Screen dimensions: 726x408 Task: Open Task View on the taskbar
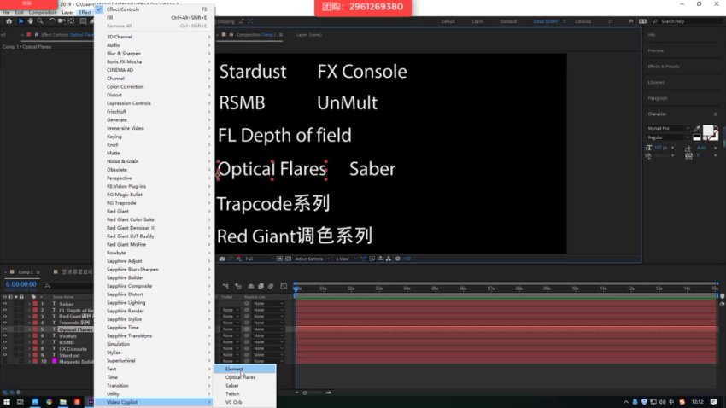point(20,402)
